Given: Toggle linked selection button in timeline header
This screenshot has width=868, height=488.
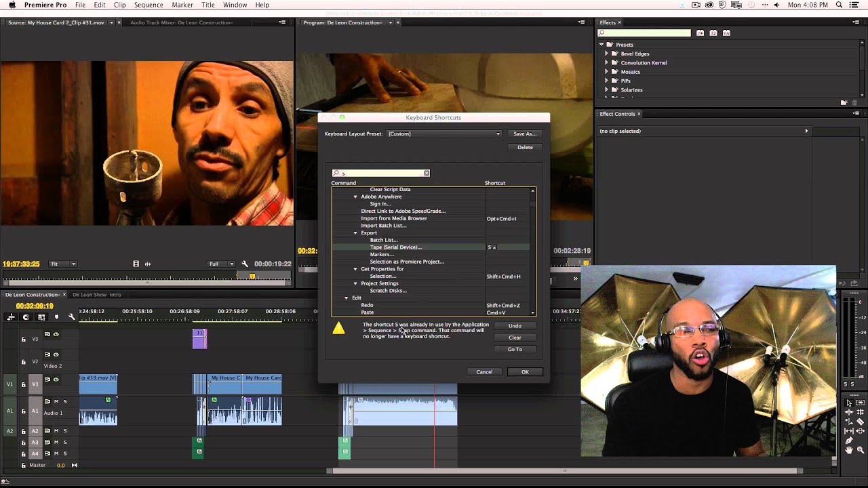Looking at the screenshot, I should (x=41, y=317).
